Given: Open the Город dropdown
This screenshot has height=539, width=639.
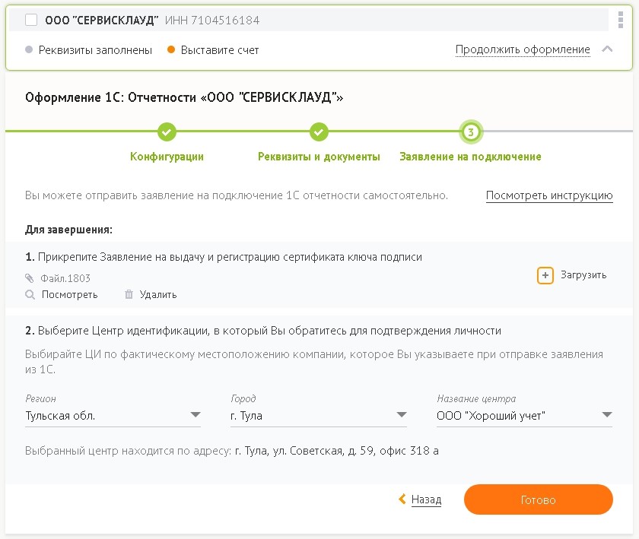Looking at the screenshot, I should pyautogui.click(x=319, y=416).
